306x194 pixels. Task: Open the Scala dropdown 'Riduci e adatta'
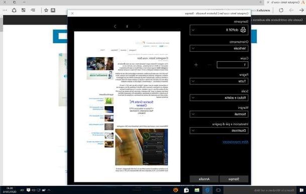click(219, 98)
